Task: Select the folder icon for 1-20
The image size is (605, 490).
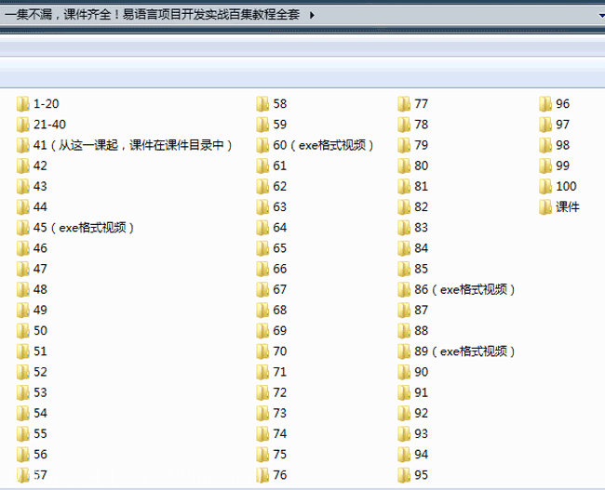Action: point(22,104)
